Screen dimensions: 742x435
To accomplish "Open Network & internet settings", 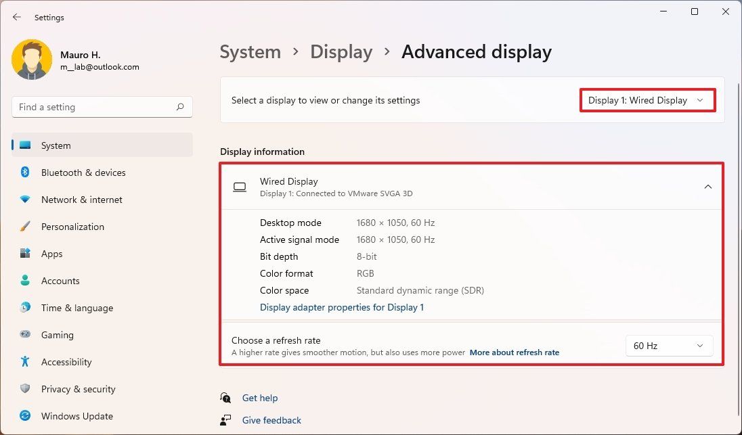I will pos(81,200).
